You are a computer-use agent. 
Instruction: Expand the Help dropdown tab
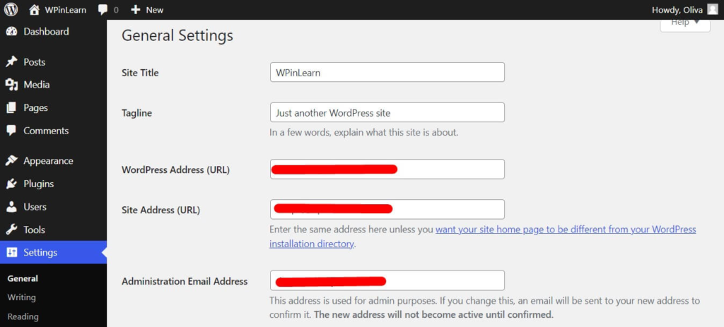click(x=684, y=23)
